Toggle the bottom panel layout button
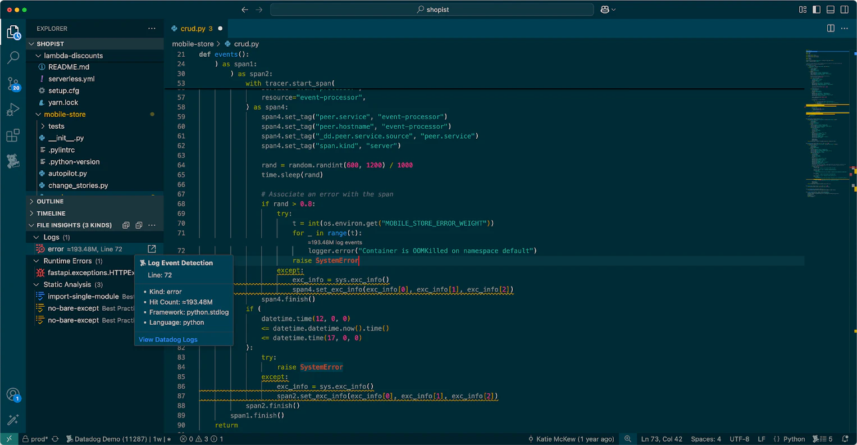Image resolution: width=857 pixels, height=445 pixels. click(x=831, y=10)
